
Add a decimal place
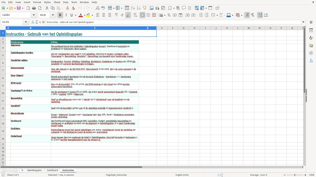pyautogui.click(x=187, y=15)
